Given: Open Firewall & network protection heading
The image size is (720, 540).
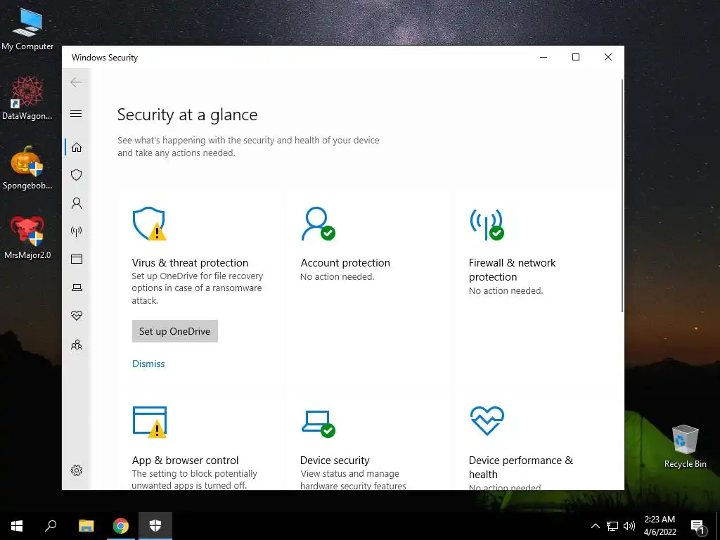Looking at the screenshot, I should click(512, 269).
